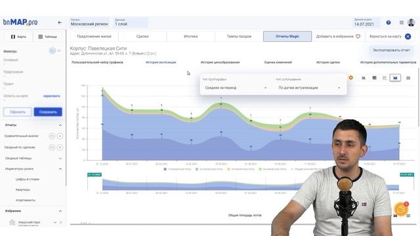Click the round save icon beside Фильтры
This screenshot has height=236, width=420.
52,51
